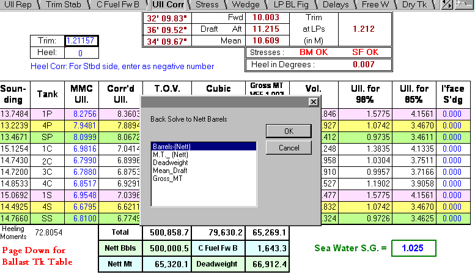Click the Heel value input cell
The width and height of the screenshot is (475, 280).
coord(81,53)
